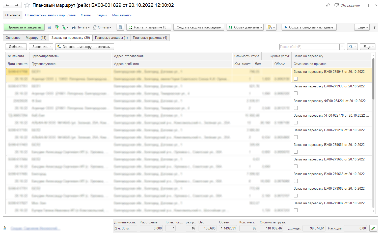Screen dimensions: 383x236
Task: Toggle cancel checkbox for order УП00-022776
Action: tap(296, 123)
